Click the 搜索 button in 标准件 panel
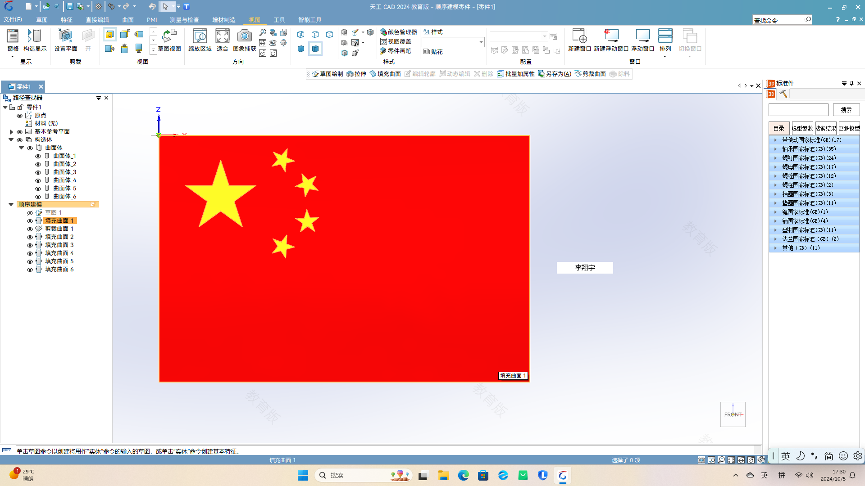Viewport: 865px width, 486px height. 846,110
